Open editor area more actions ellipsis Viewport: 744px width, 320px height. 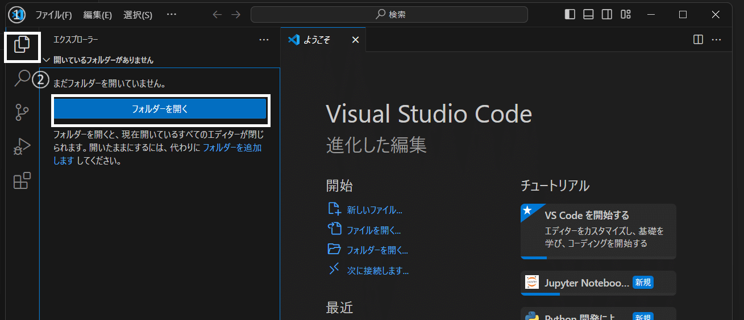pos(716,40)
